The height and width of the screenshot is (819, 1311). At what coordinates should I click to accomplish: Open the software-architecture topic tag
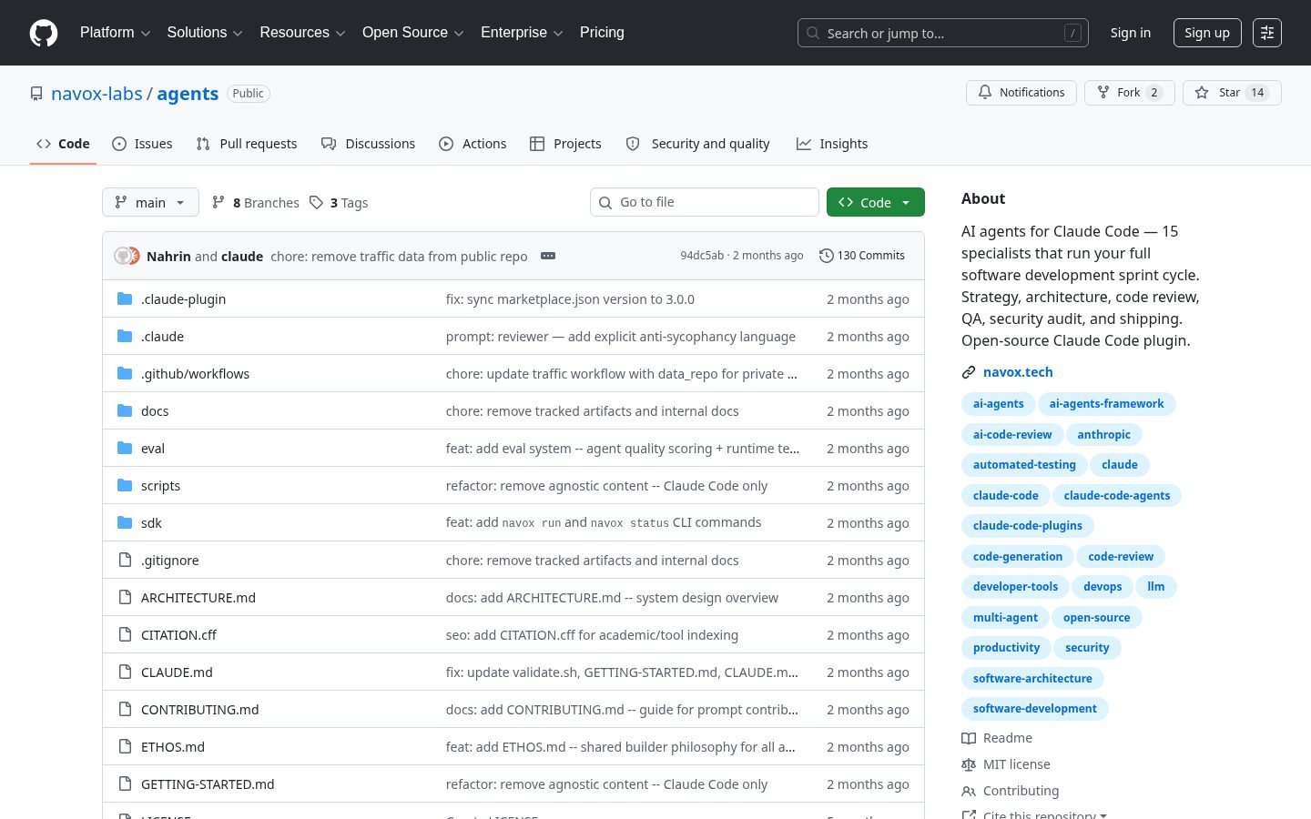1032,679
